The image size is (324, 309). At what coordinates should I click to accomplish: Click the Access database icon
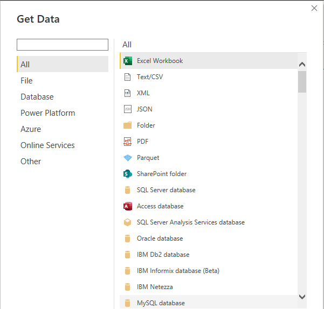click(127, 206)
